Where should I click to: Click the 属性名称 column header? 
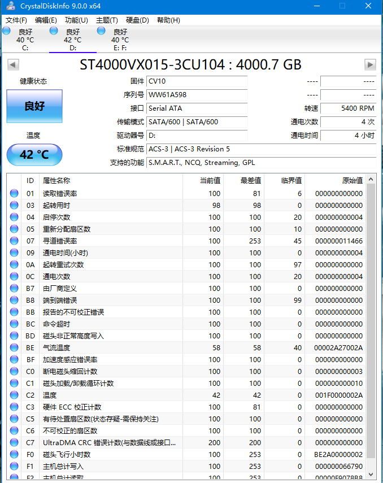pos(111,181)
